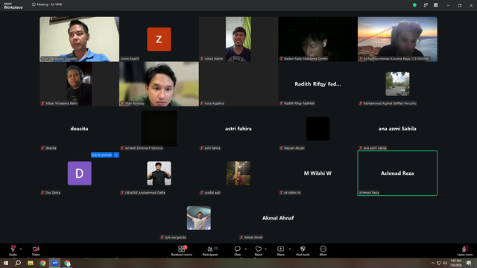Select M Fadhlurrohman Kusuma Raya's video tile
The image size is (477, 268).
pyautogui.click(x=397, y=39)
